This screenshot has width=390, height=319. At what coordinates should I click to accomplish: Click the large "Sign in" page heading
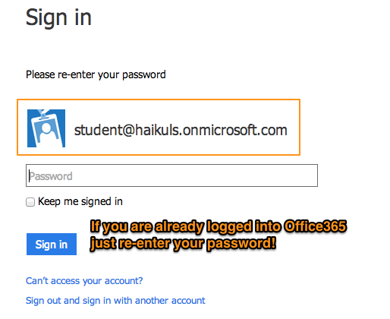pyautogui.click(x=58, y=17)
